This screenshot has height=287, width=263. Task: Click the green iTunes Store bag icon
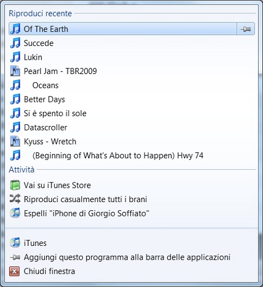click(x=15, y=185)
